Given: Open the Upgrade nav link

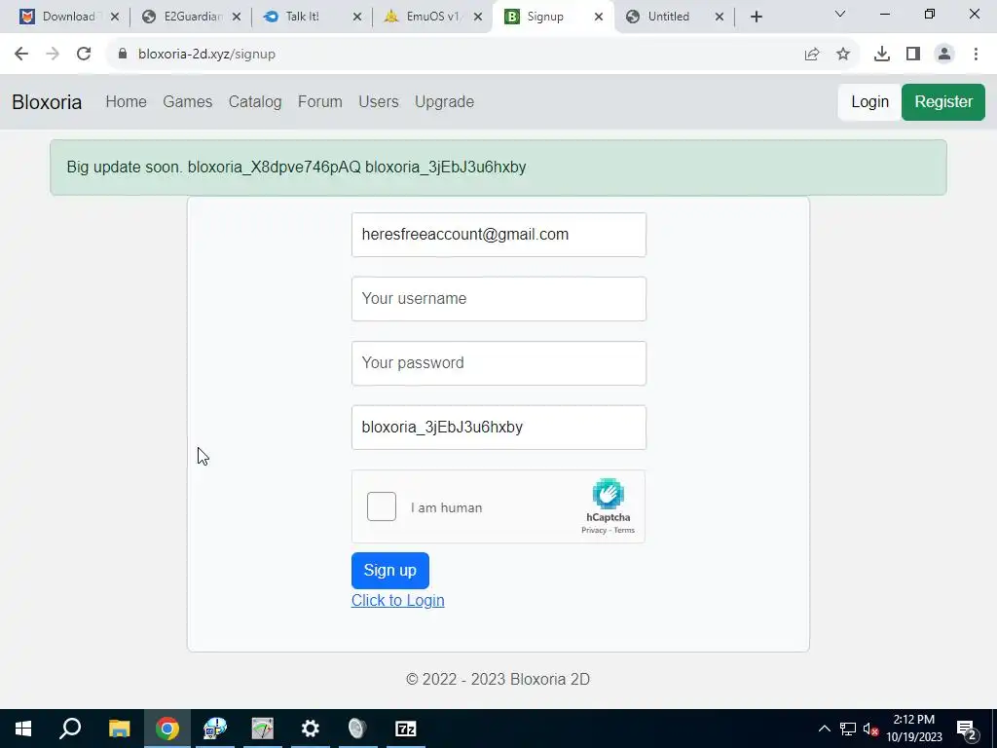Looking at the screenshot, I should (x=444, y=101).
